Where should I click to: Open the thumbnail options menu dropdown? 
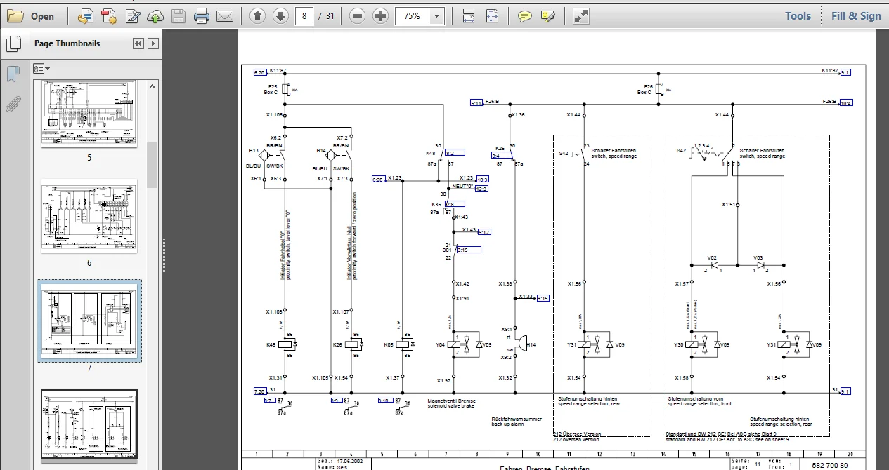(x=41, y=68)
